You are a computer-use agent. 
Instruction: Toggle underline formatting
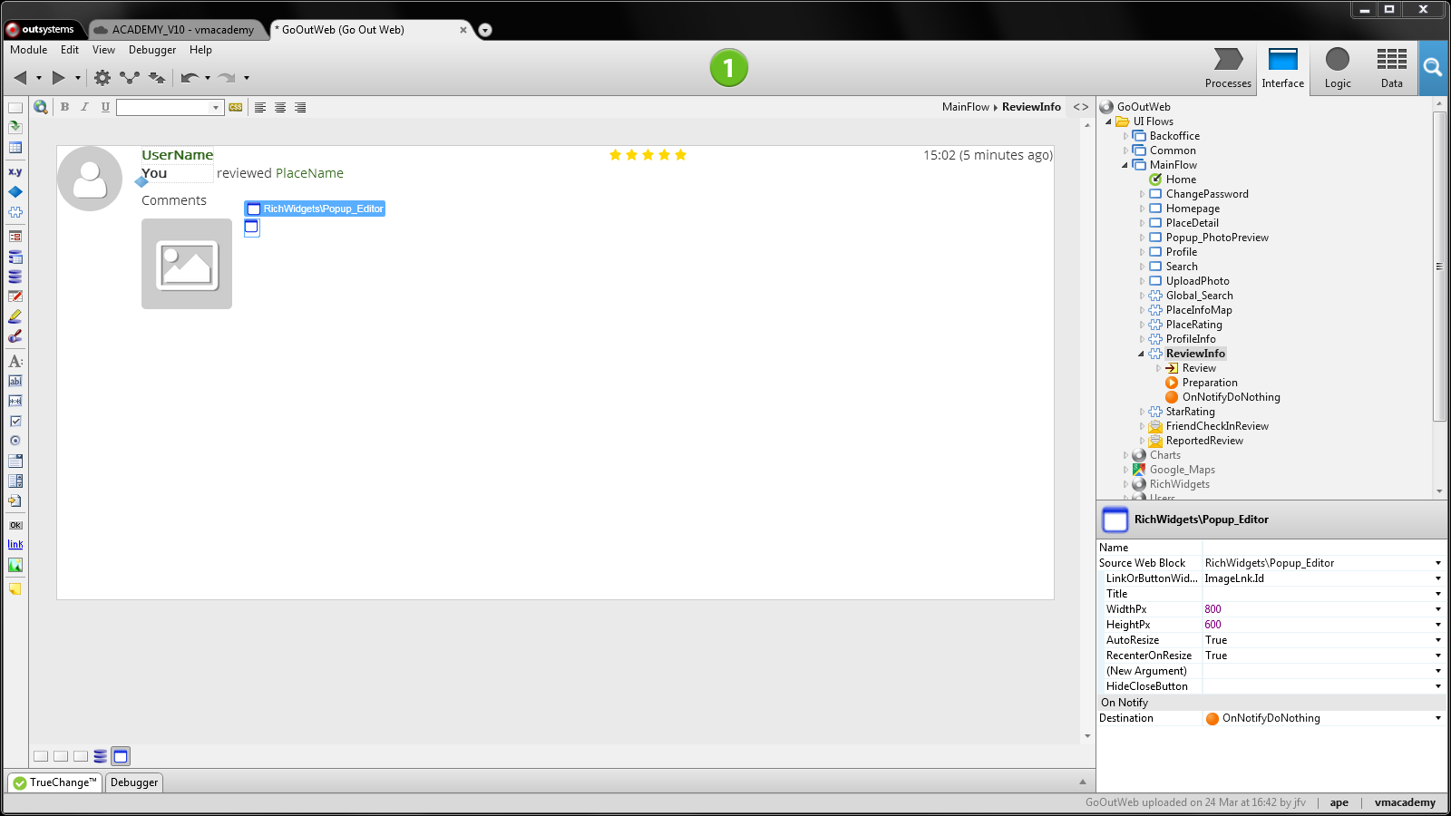click(105, 107)
